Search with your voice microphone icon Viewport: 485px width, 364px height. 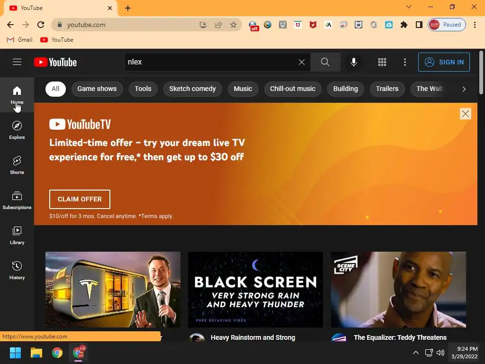tap(353, 62)
